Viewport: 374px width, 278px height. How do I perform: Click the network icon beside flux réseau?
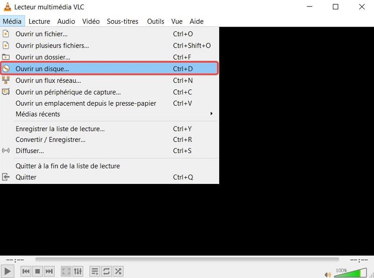[6, 80]
